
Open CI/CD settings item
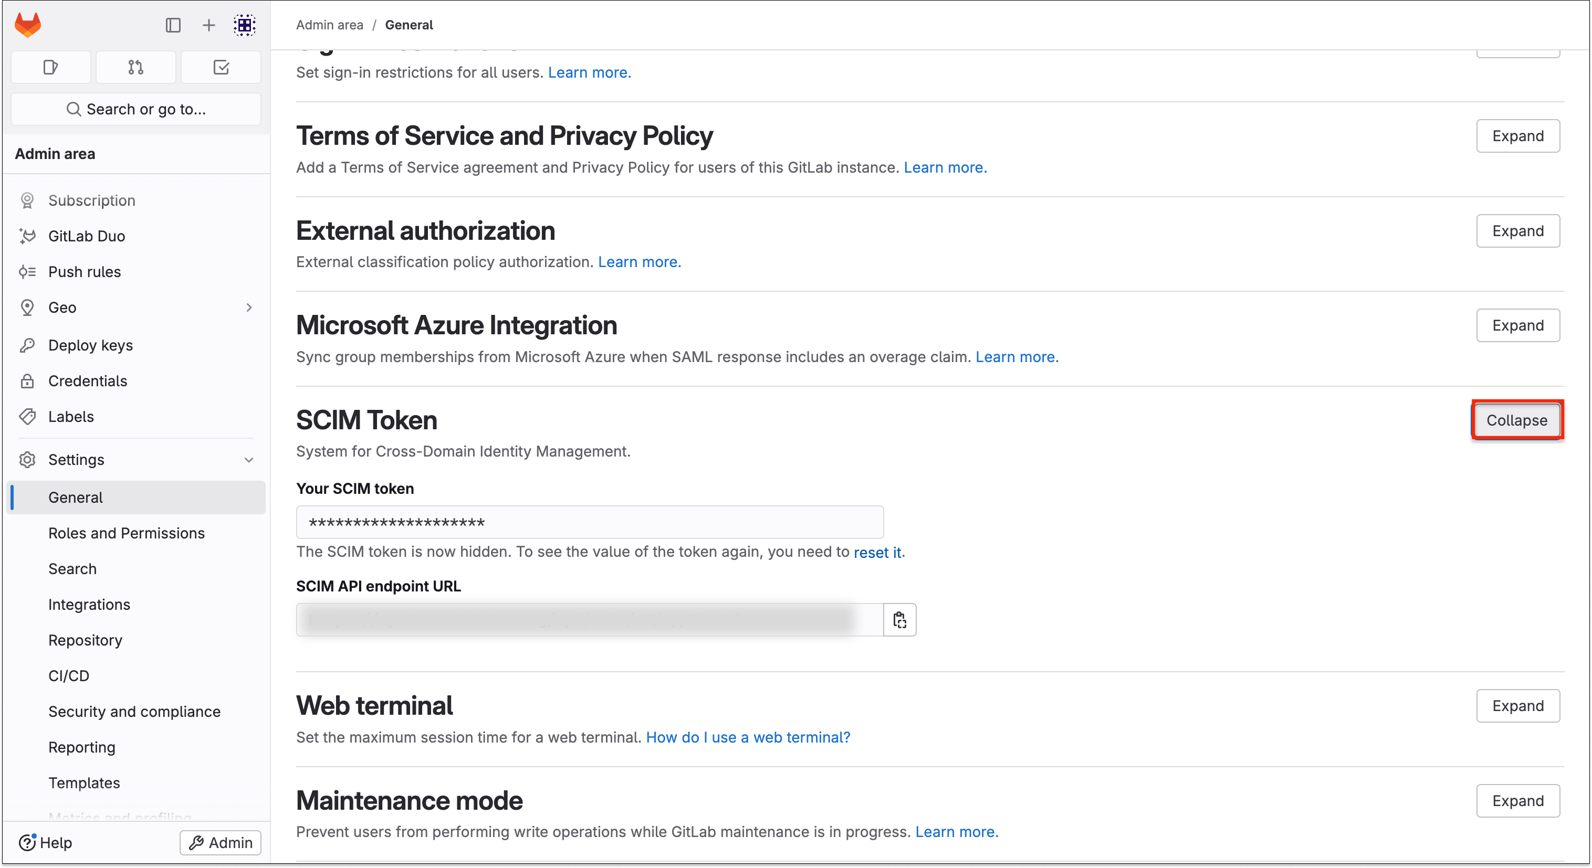[136, 676]
